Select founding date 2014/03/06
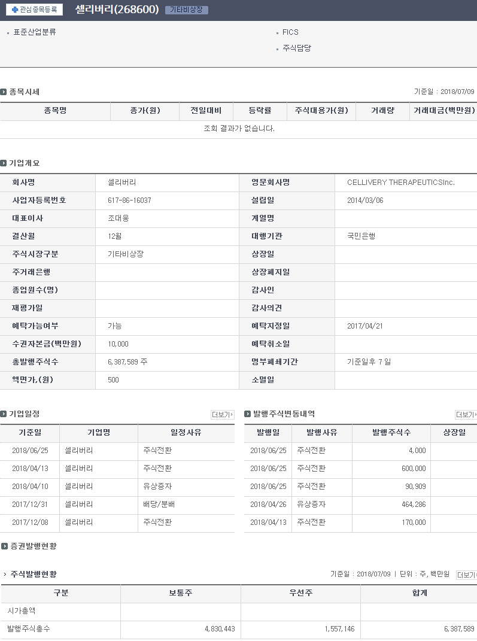This screenshot has width=477, height=641. click(x=365, y=200)
